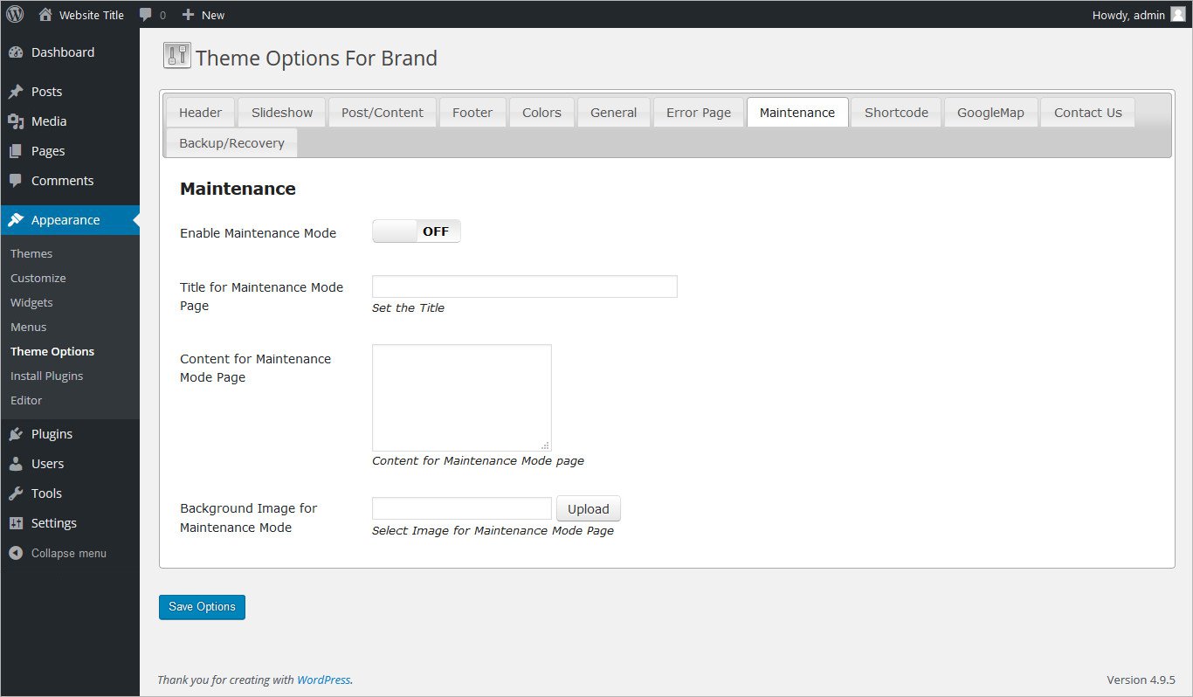Open the Footer tab
Image resolution: width=1193 pixels, height=697 pixels.
click(x=472, y=112)
